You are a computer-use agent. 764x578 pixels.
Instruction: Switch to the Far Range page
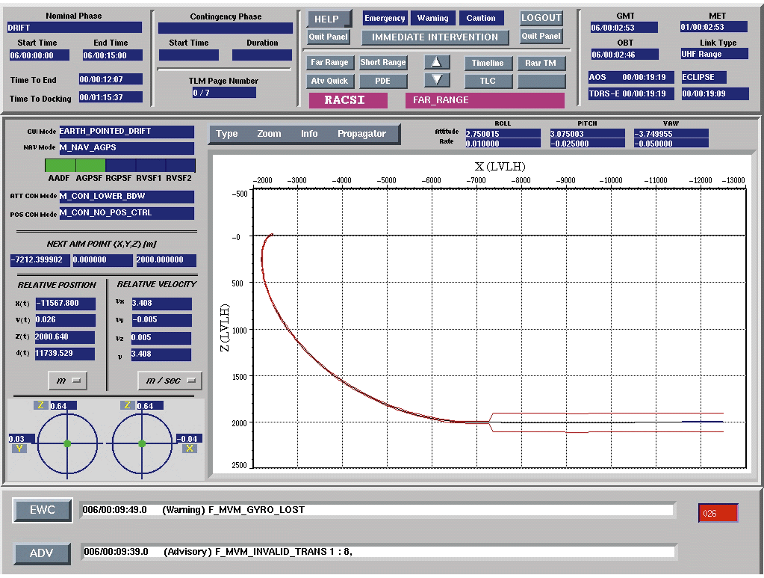(x=329, y=63)
